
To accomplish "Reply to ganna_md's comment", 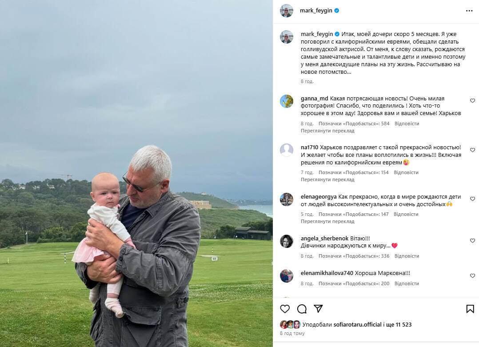I will 407,124.
